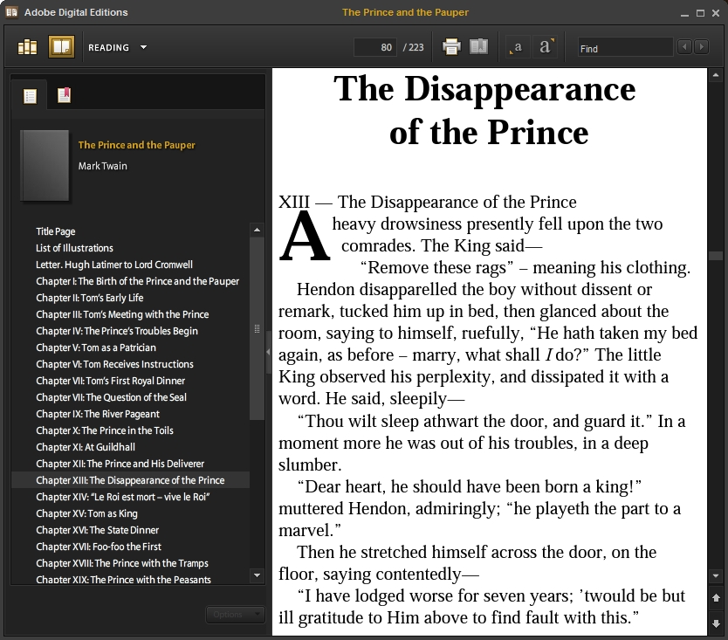This screenshot has height=640, width=728.
Task: Open the READING dropdown menu
Action: [118, 47]
